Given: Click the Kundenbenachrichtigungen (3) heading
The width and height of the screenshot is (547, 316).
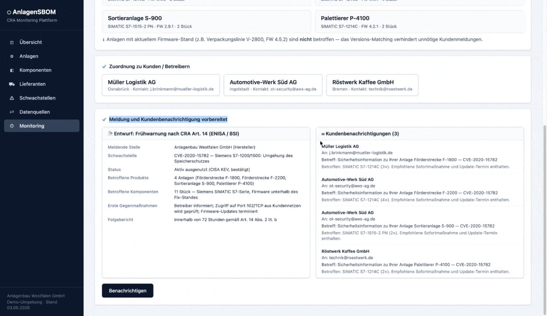Looking at the screenshot, I should (x=362, y=133).
